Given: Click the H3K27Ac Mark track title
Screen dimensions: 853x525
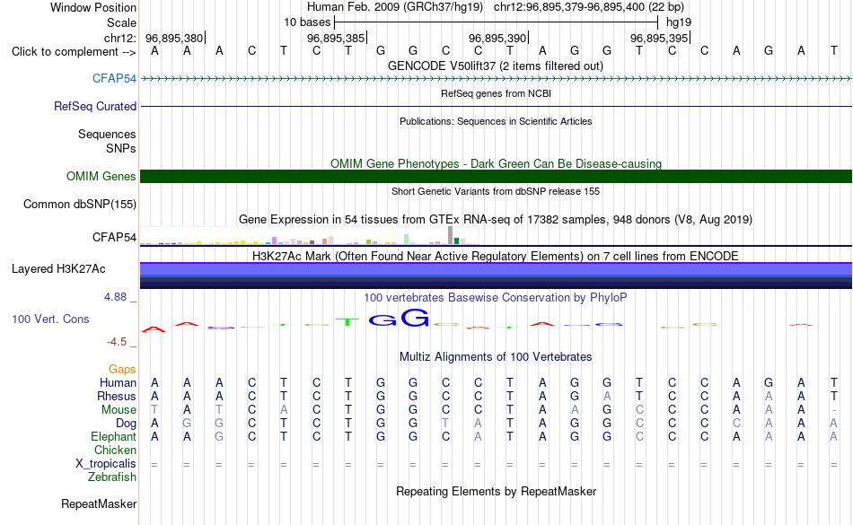Looking at the screenshot, I should click(496, 256).
